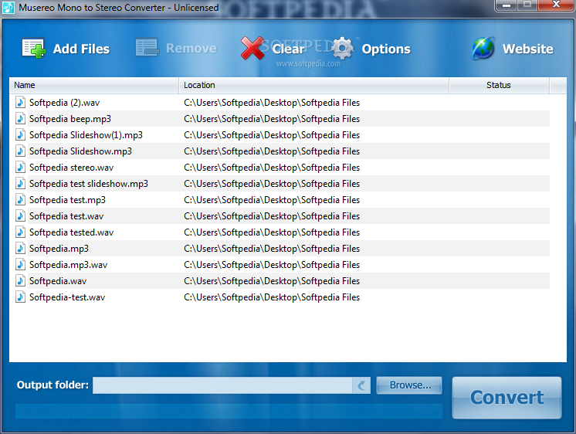576x434 pixels.
Task: Select the Softpedia tested.wav file name
Action: (x=71, y=232)
